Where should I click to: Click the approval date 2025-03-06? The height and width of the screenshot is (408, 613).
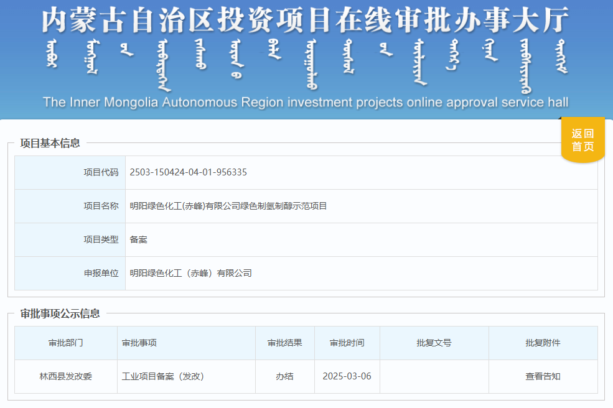point(347,376)
